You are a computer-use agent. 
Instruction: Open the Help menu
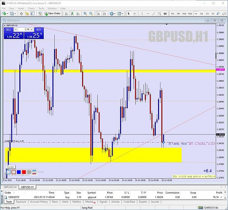coord(63,8)
